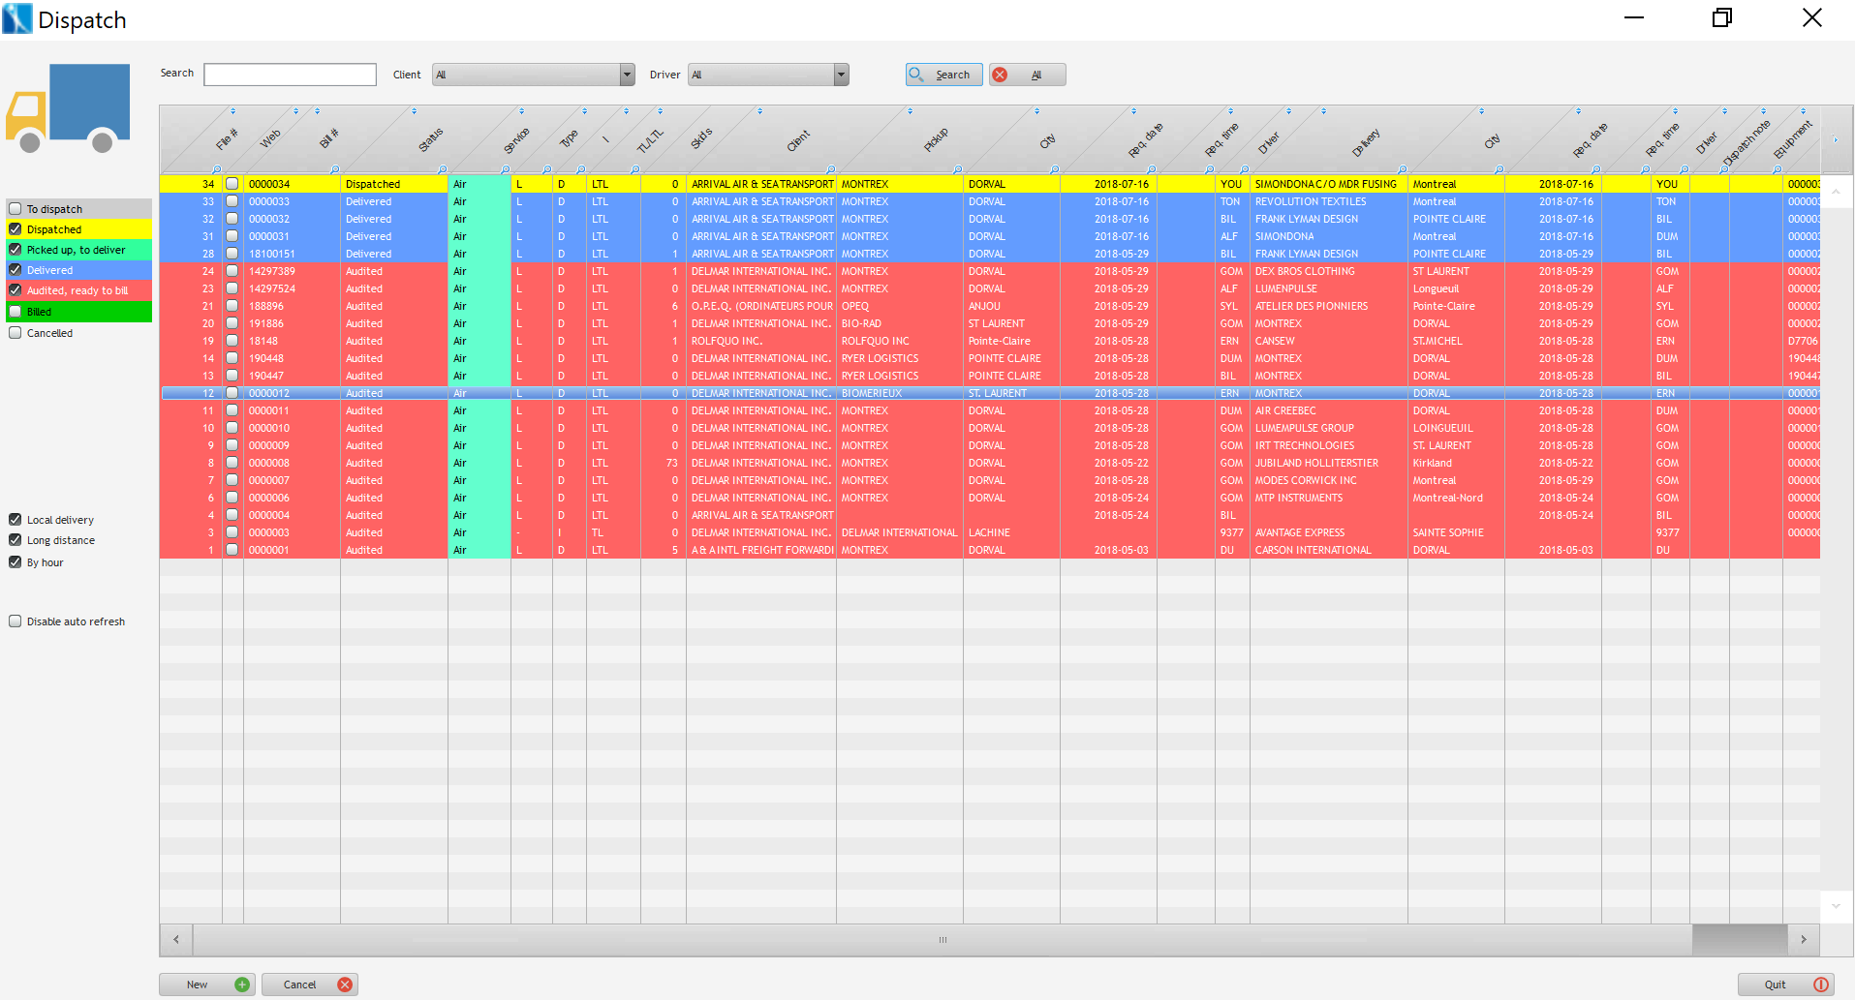Screen dimensions: 1855x1000
Task: Click the delivery Req. date column magnifier
Action: 1596,170
